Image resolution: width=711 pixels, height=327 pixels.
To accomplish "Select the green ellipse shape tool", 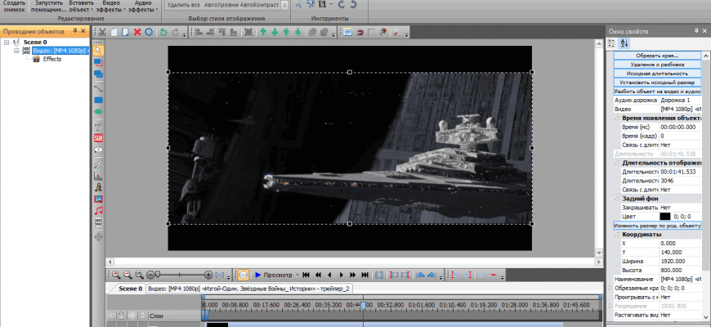I will click(x=98, y=111).
